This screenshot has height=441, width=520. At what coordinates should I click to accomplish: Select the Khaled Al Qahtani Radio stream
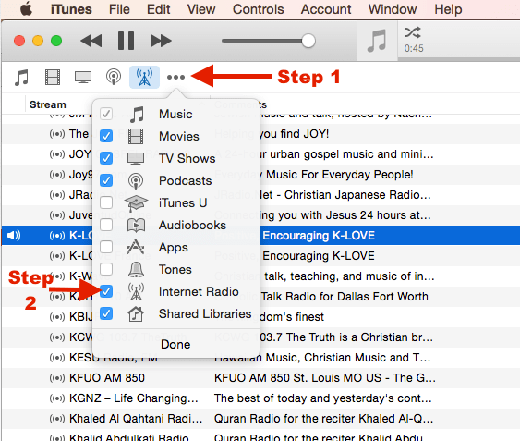tap(136, 419)
